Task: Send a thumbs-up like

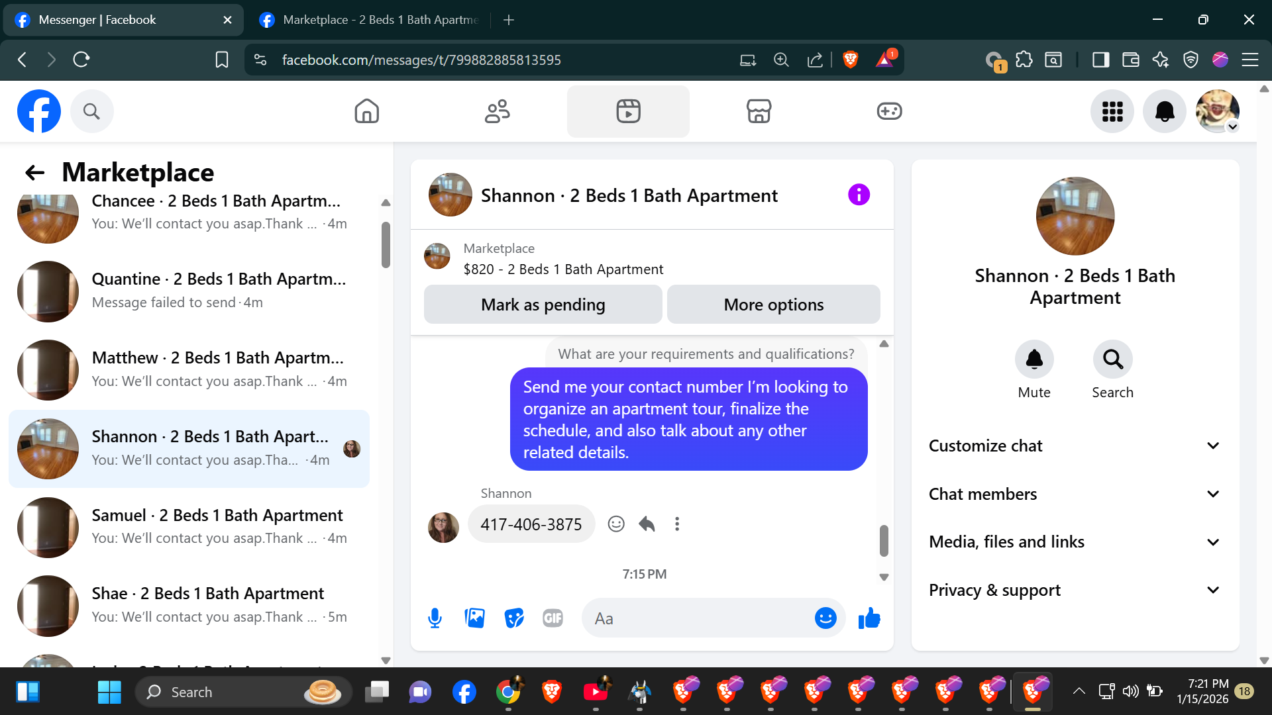Action: point(869,618)
